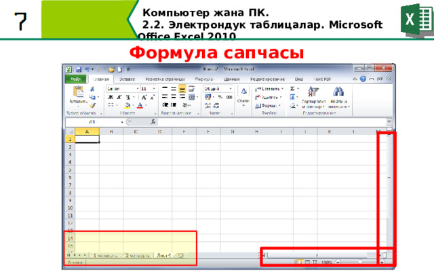The image size is (434, 271).
Task: Switch to the Рецензирование ribbon tab
Action: click(x=267, y=79)
